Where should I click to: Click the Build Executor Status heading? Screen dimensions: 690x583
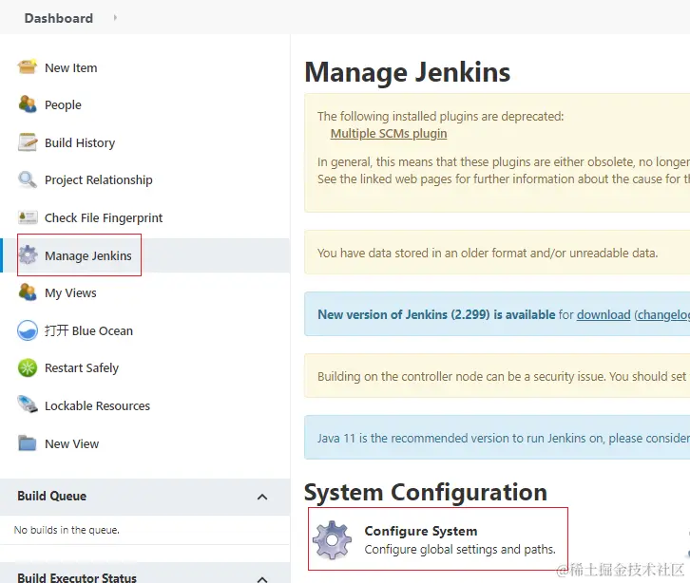click(x=77, y=577)
